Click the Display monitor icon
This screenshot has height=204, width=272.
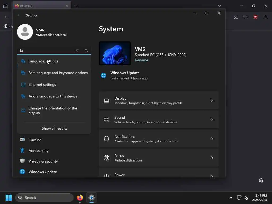point(107,100)
